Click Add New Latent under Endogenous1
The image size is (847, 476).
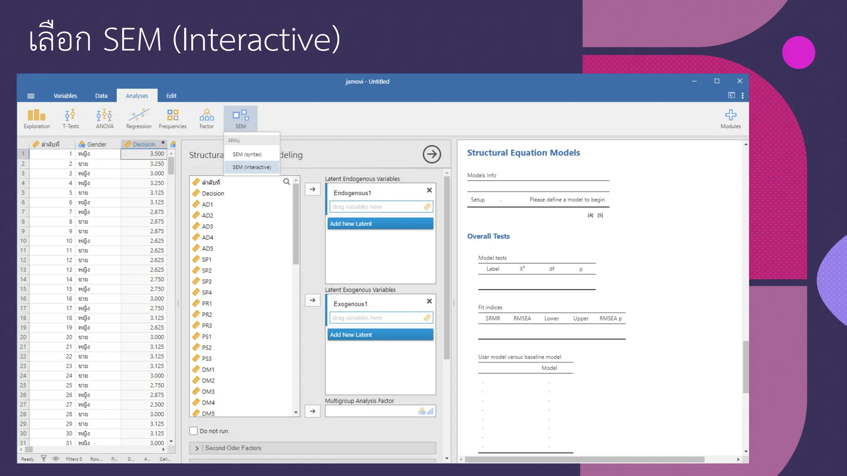pos(380,224)
